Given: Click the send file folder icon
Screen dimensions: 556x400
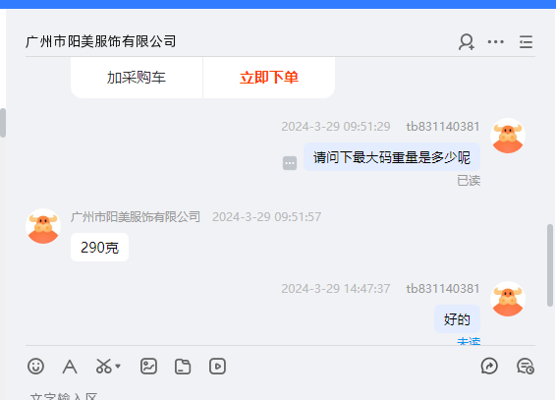Looking at the screenshot, I should click(x=183, y=367).
